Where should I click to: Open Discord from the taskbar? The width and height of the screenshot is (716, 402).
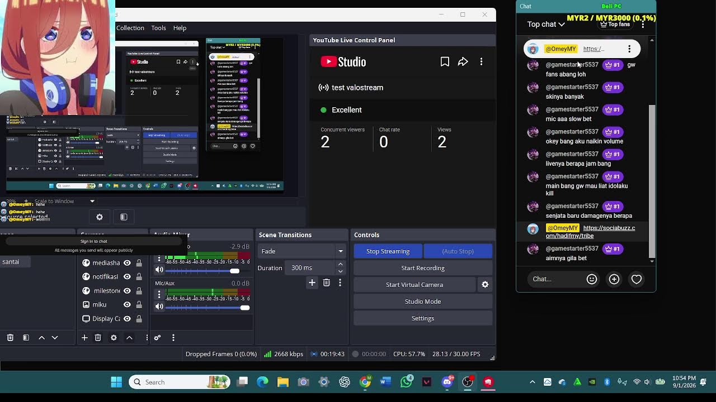pos(447,382)
